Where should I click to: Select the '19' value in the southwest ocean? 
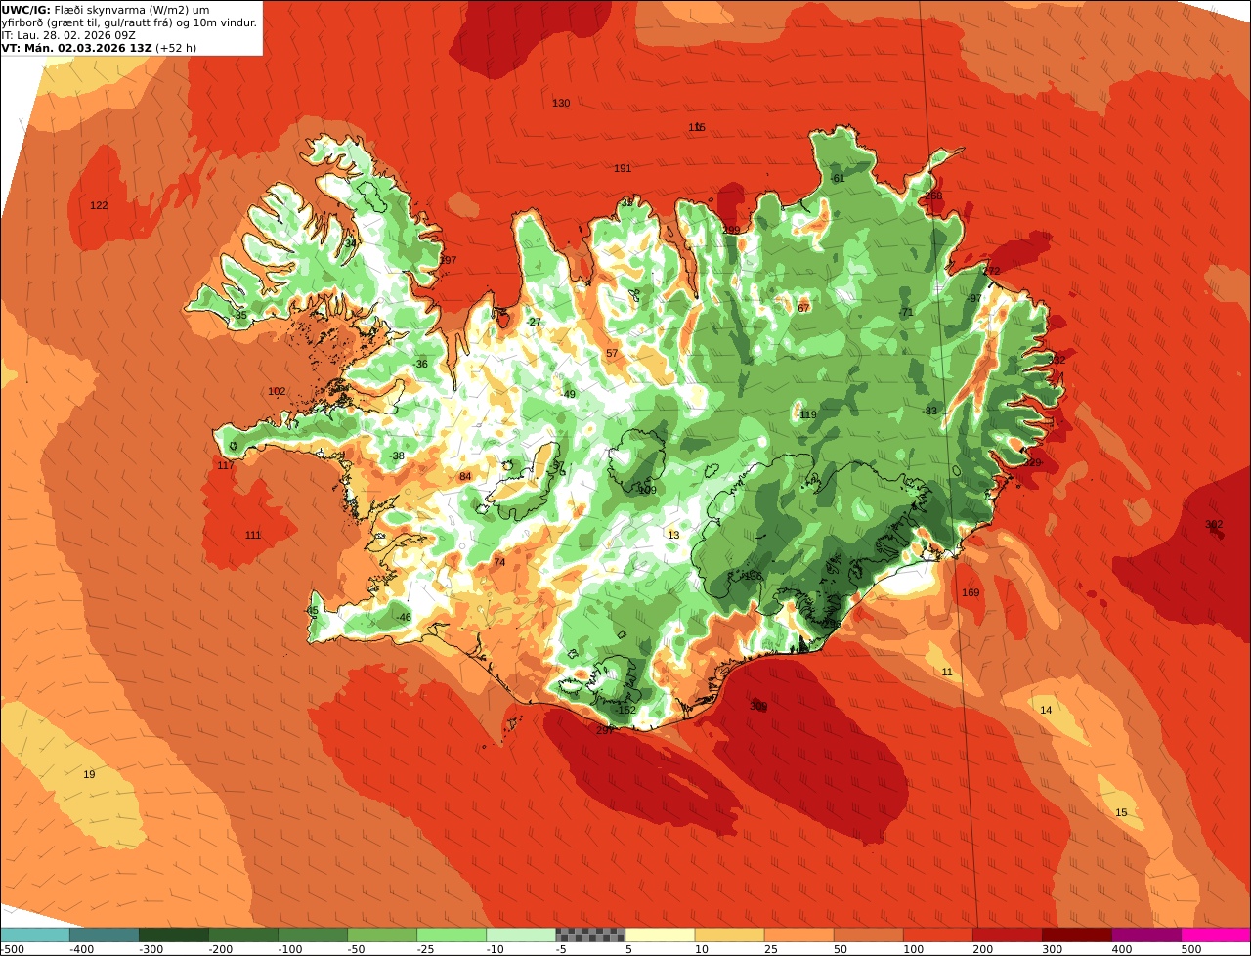89,775
